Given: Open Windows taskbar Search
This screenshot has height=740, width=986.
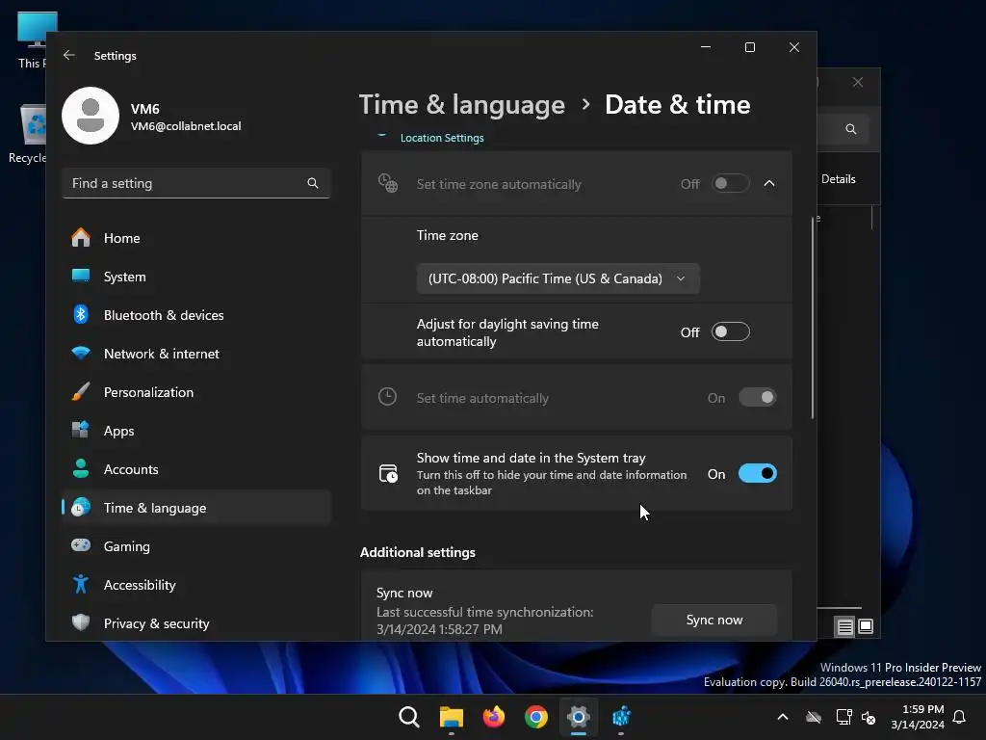Looking at the screenshot, I should 408,717.
